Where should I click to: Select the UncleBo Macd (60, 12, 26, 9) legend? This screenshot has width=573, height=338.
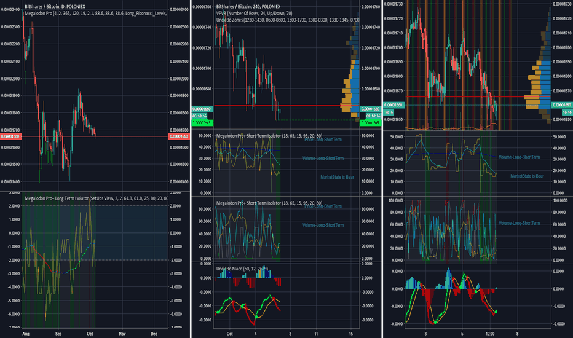coord(242,269)
